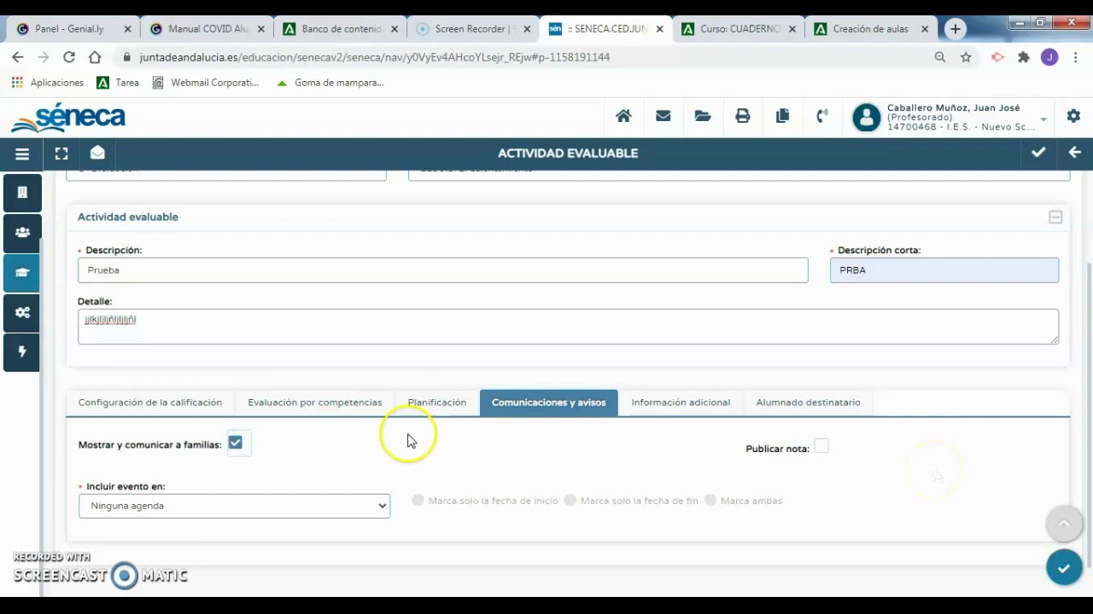Expand the user profile dropdown arrow
This screenshot has height=614, width=1093.
(1043, 119)
